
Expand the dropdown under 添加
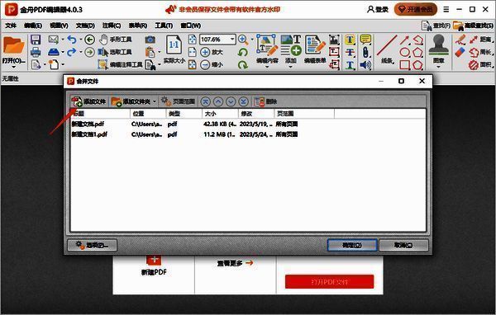click(x=291, y=67)
